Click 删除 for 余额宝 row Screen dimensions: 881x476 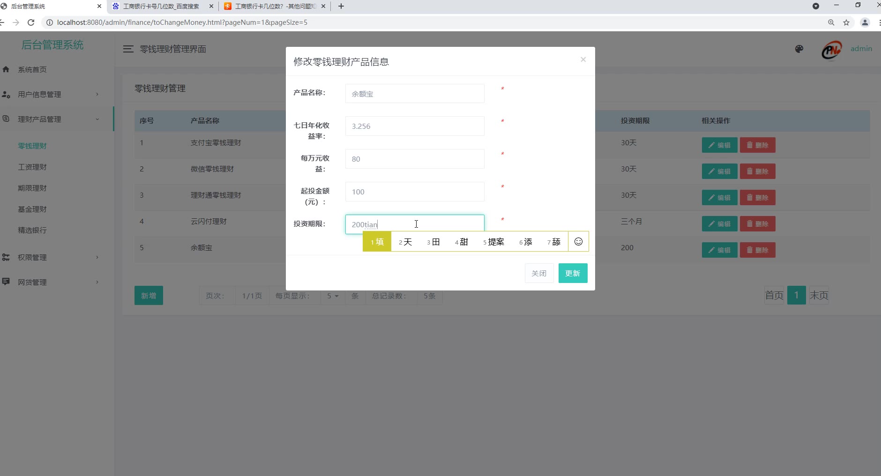[x=757, y=250]
